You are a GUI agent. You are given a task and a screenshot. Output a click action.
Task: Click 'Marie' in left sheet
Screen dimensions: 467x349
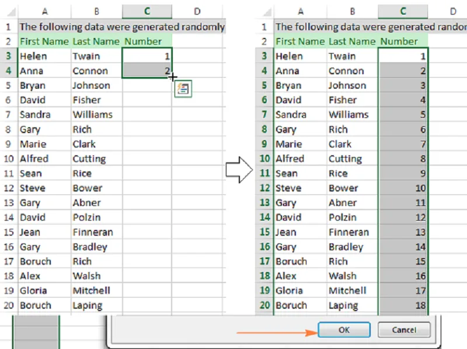coord(33,144)
